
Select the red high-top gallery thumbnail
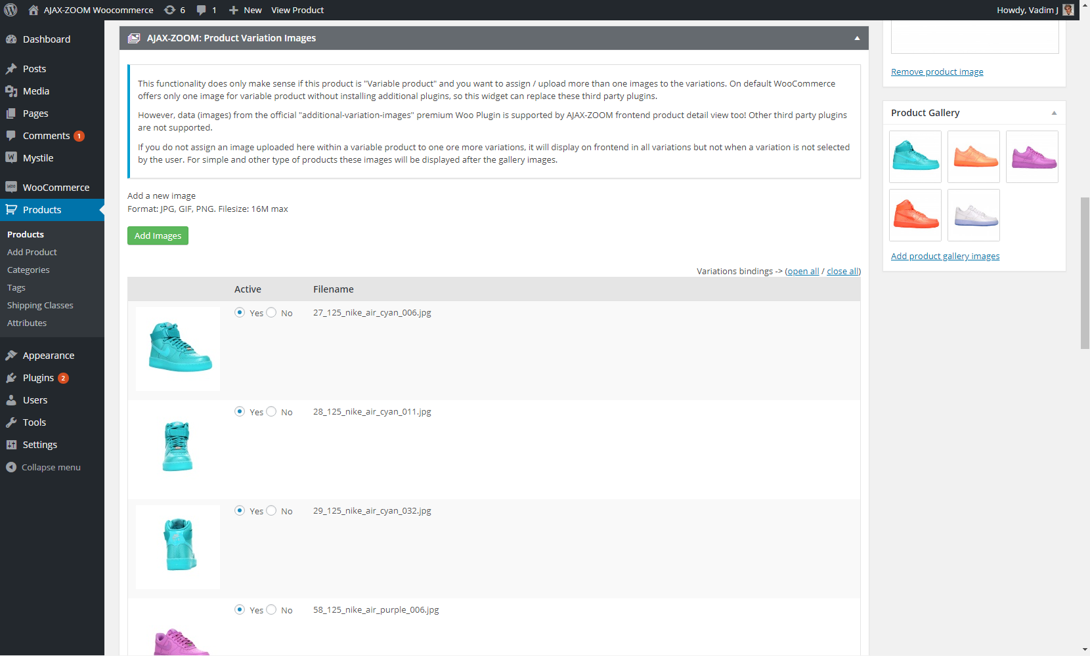(915, 215)
